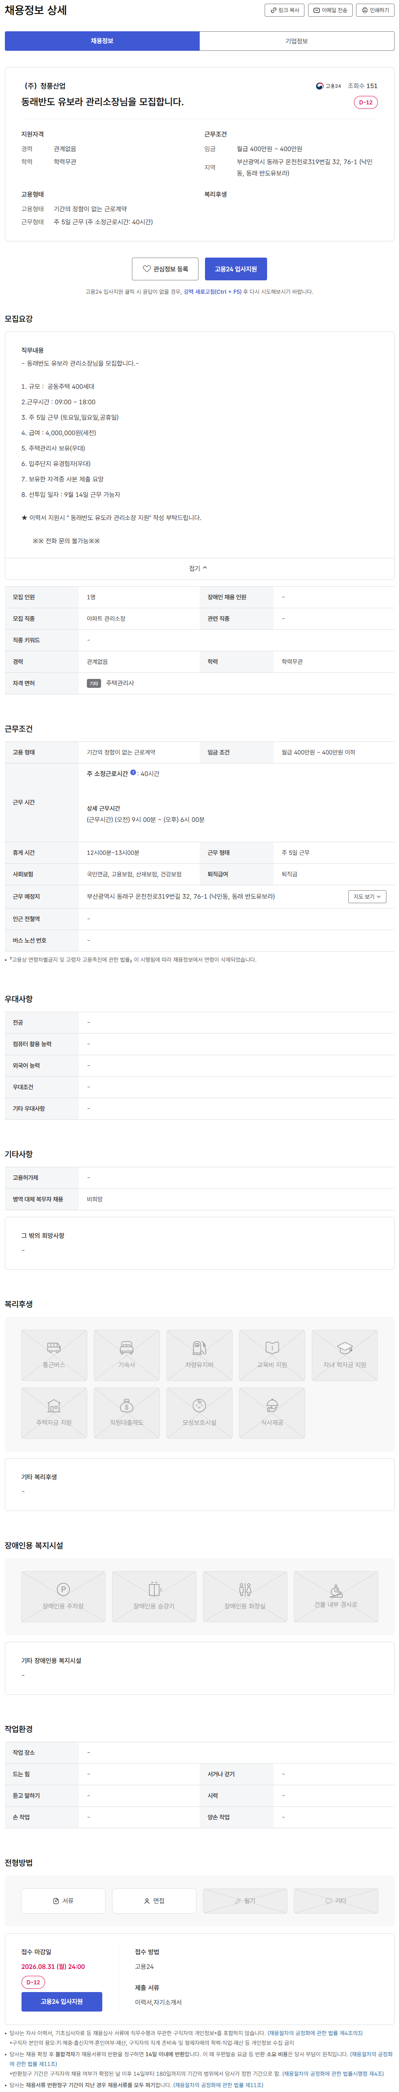Screen dimensions: 399x2092
Task: Click 주택관리사 license text
Action: (x=120, y=683)
